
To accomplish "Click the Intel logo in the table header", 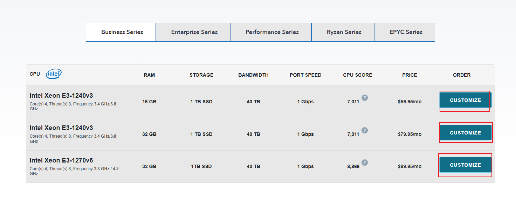I will (x=54, y=74).
